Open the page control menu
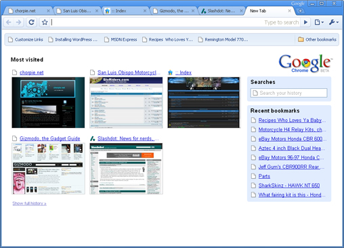 (319, 22)
